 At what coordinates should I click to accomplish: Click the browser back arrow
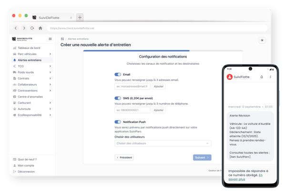pyautogui.click(x=16, y=28)
